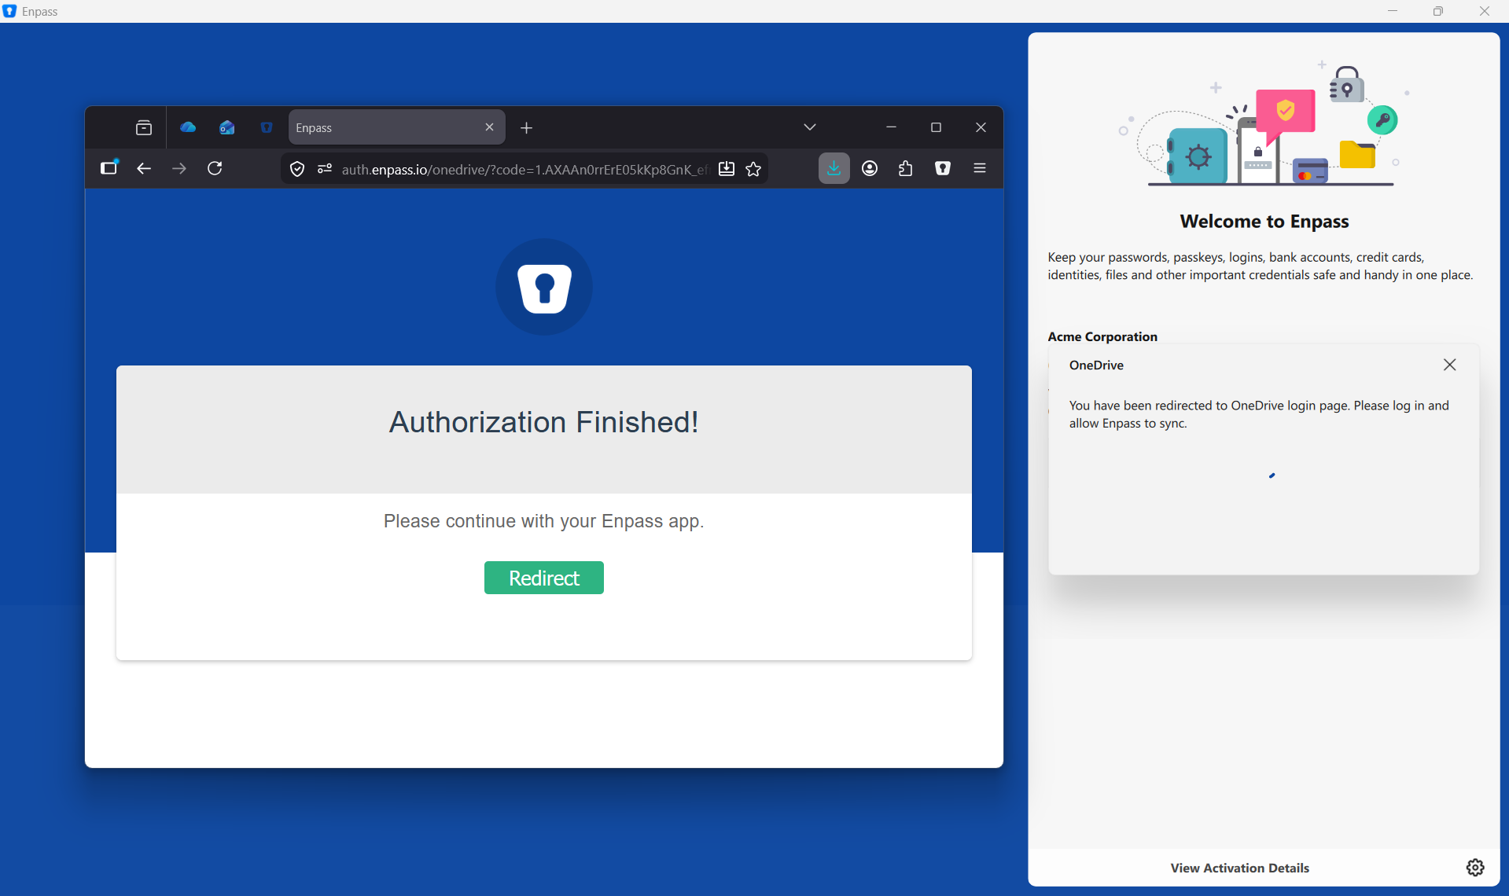Open the browser hamburger menu
This screenshot has width=1509, height=896.
coord(980,168)
